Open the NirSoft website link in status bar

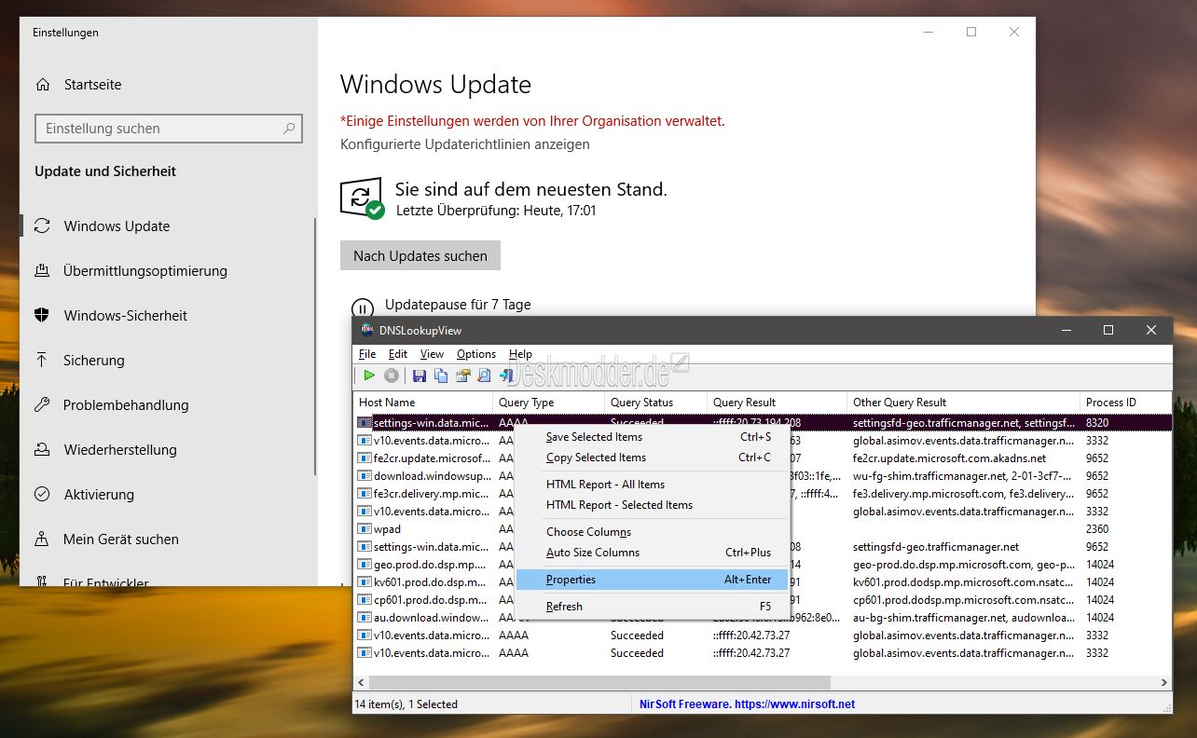pos(747,704)
